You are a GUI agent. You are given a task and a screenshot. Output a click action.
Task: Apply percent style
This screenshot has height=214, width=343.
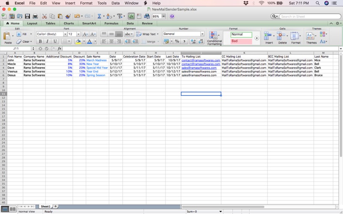click(177, 41)
